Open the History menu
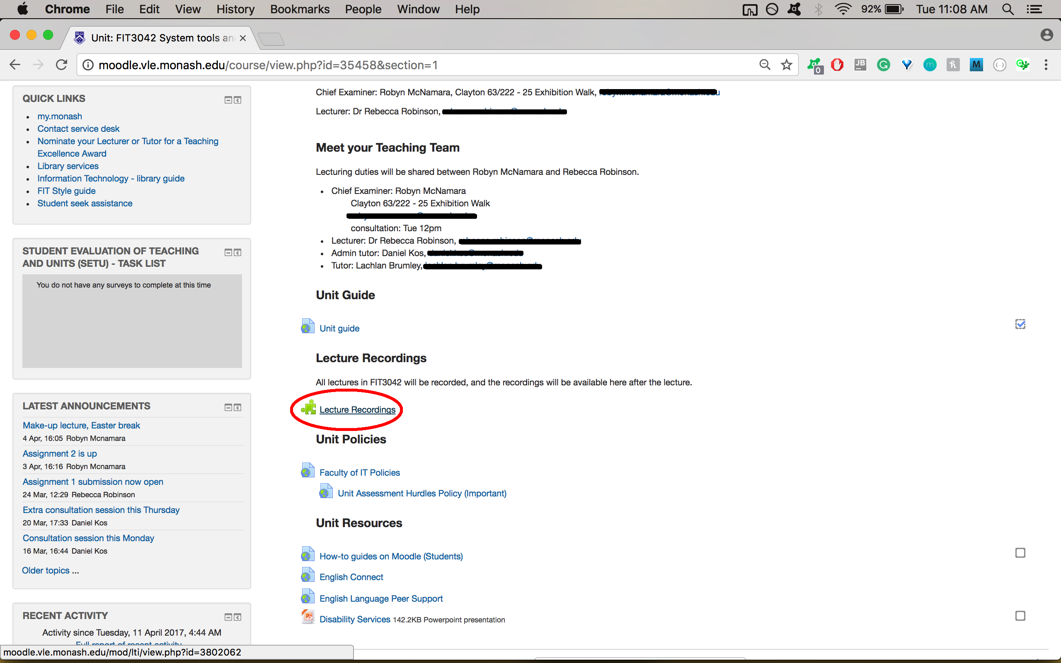 (235, 9)
